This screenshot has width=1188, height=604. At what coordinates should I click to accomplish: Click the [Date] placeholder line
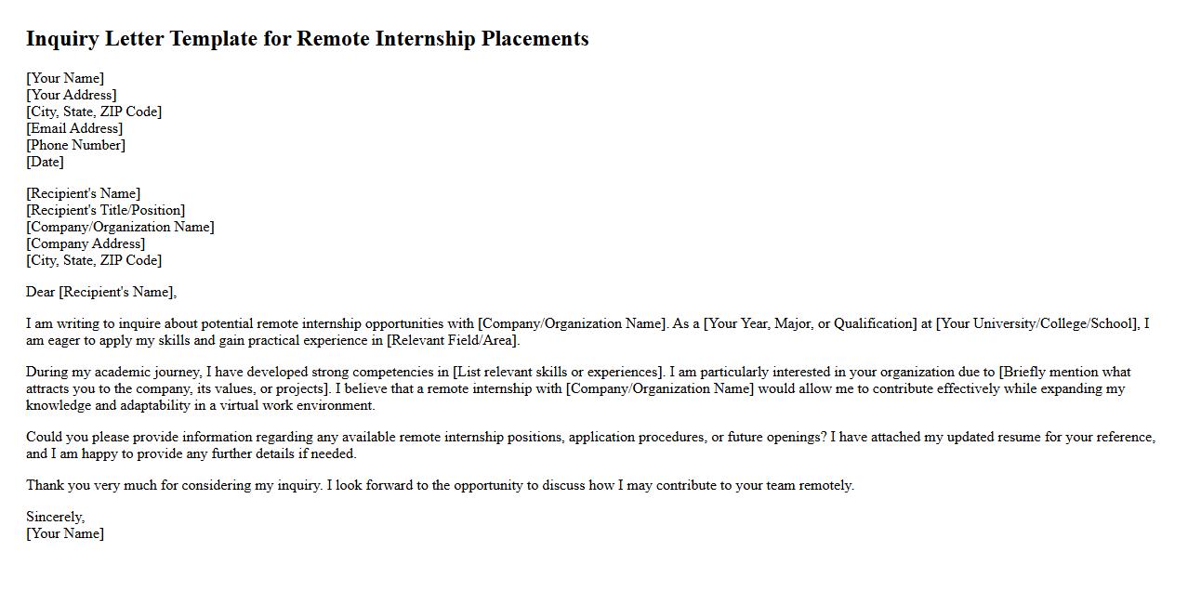pos(45,162)
